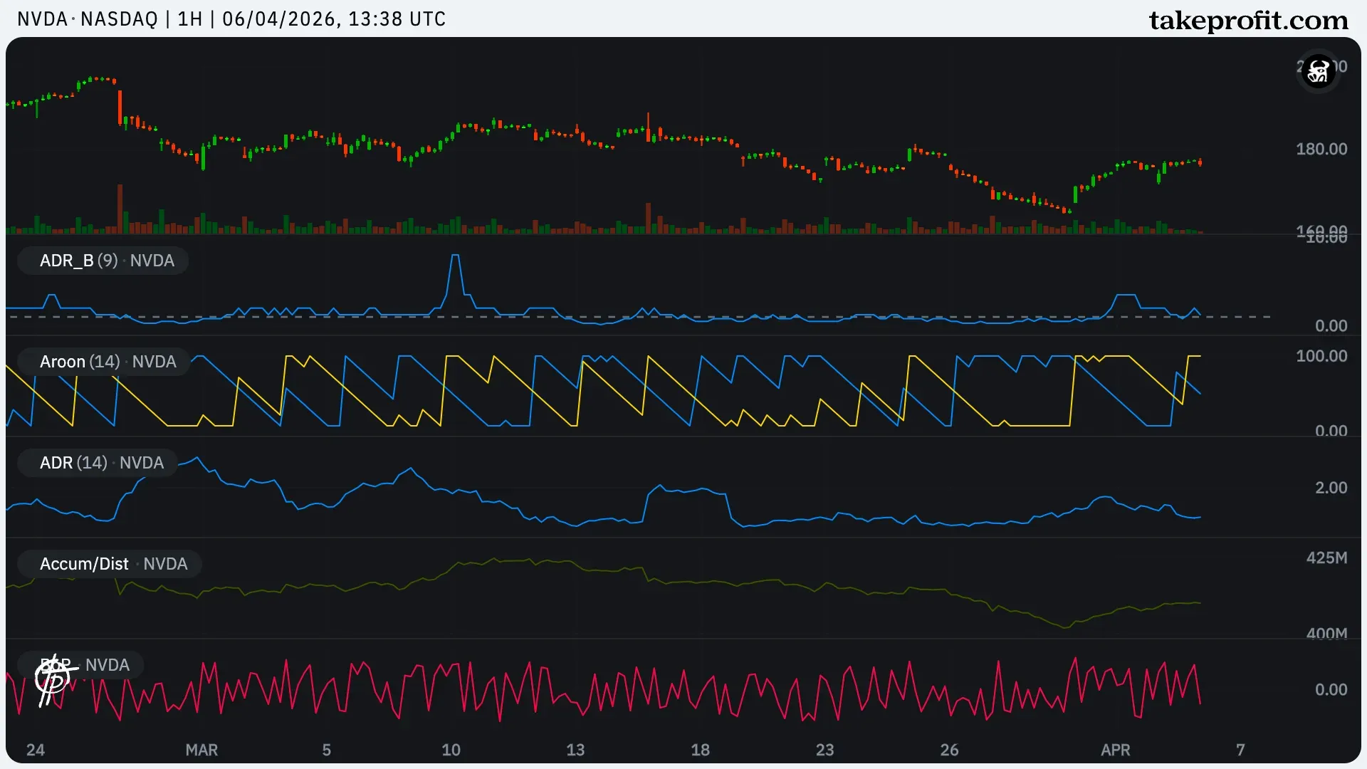Click the 26 date marker on time axis
Viewport: 1367px width, 769px height.
(x=949, y=750)
